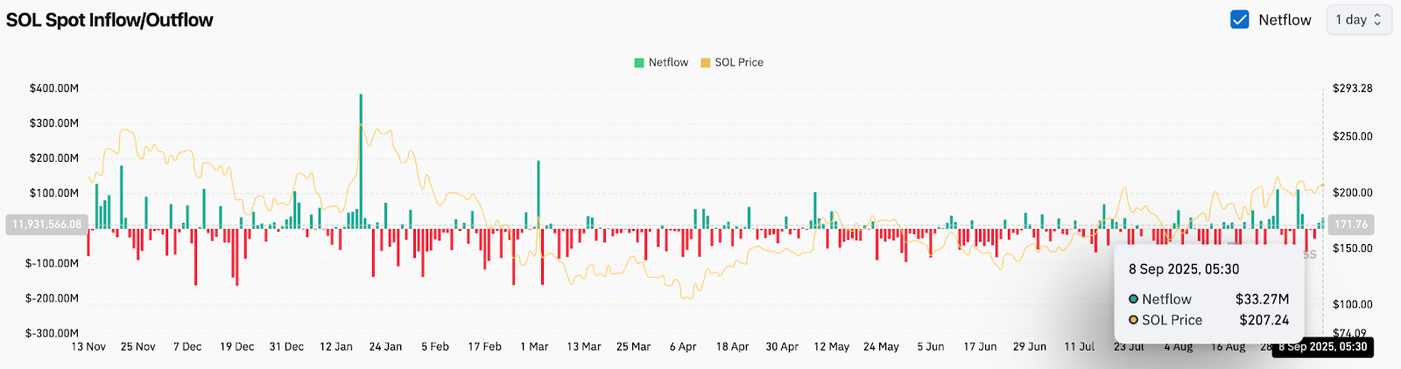Click the Netflow circle icon in tooltip
The image size is (1401, 369).
pos(1133,299)
